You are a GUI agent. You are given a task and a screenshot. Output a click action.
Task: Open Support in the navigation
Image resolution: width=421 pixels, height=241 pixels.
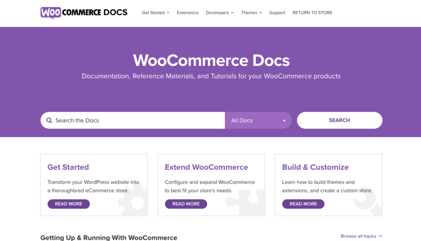coord(277,13)
